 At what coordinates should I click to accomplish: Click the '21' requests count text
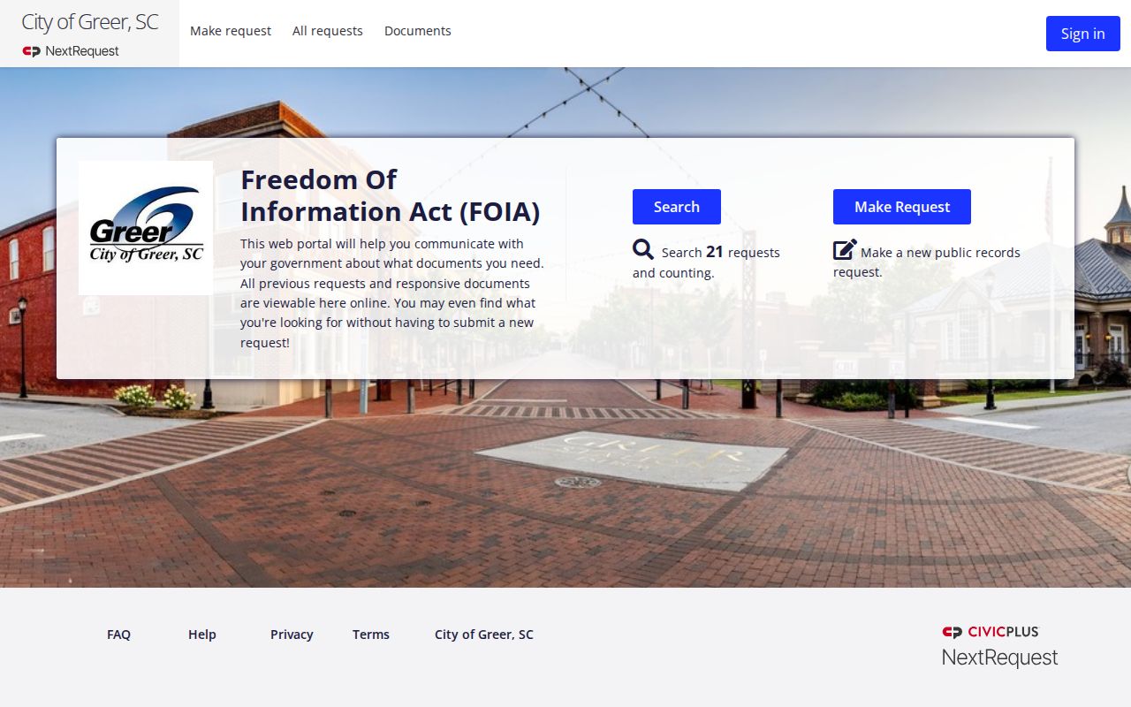715,252
